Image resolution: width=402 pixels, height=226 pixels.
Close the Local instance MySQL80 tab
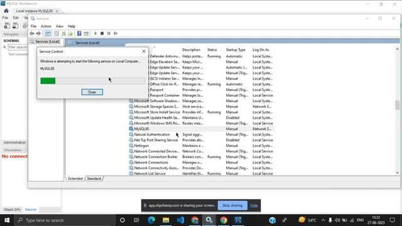click(x=57, y=11)
